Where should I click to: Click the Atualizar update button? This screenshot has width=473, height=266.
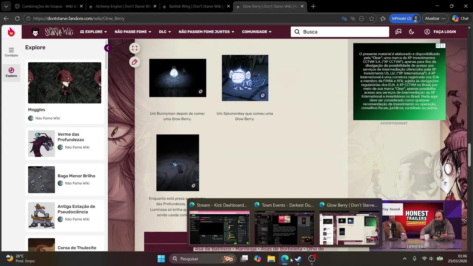pos(435,18)
